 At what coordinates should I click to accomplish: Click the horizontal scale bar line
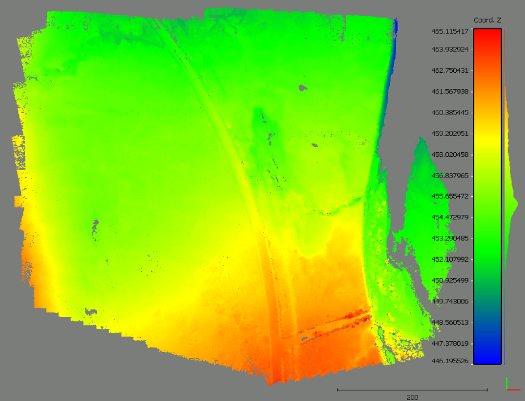point(412,389)
